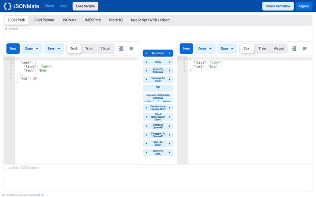Select the Micro JQ tab
Image resolution: width=316 pixels, height=197 pixels.
click(115, 20)
